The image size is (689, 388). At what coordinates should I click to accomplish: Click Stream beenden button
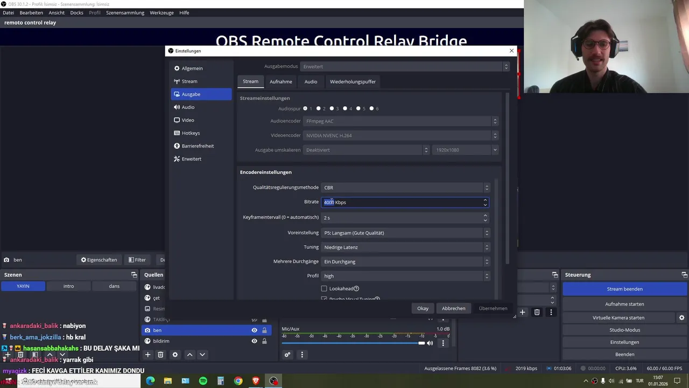(624, 289)
